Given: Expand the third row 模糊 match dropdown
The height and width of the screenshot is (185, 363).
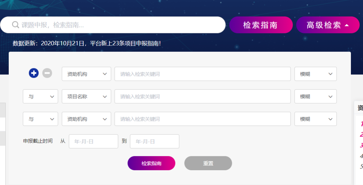Looking at the screenshot, I should point(315,119).
